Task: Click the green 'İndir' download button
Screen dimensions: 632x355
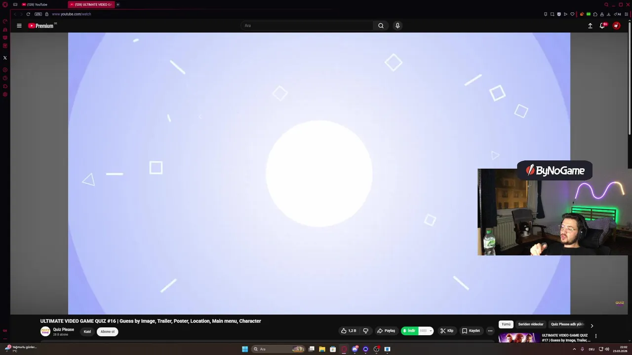Action: tap(409, 331)
